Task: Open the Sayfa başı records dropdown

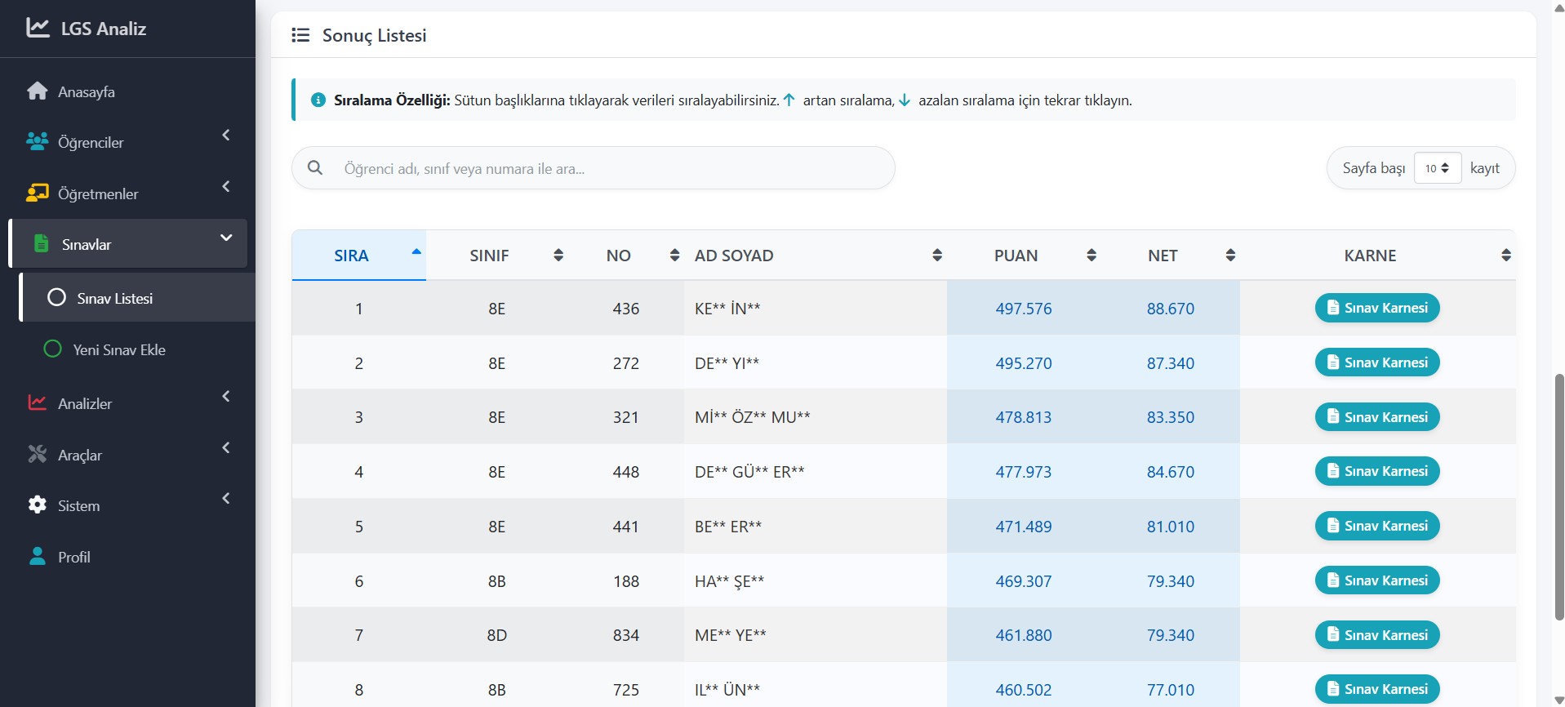Action: point(1437,168)
